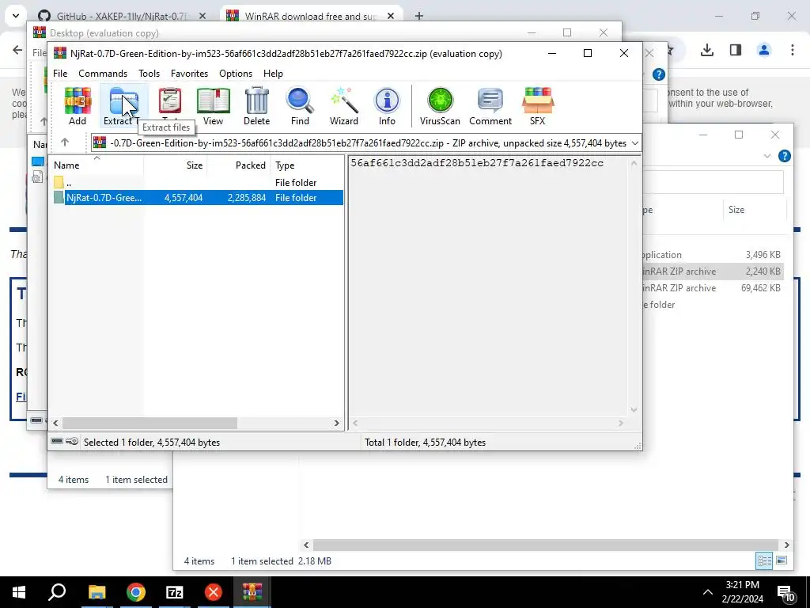Sort by Type column header
This screenshot has width=810, height=608.
(307, 165)
